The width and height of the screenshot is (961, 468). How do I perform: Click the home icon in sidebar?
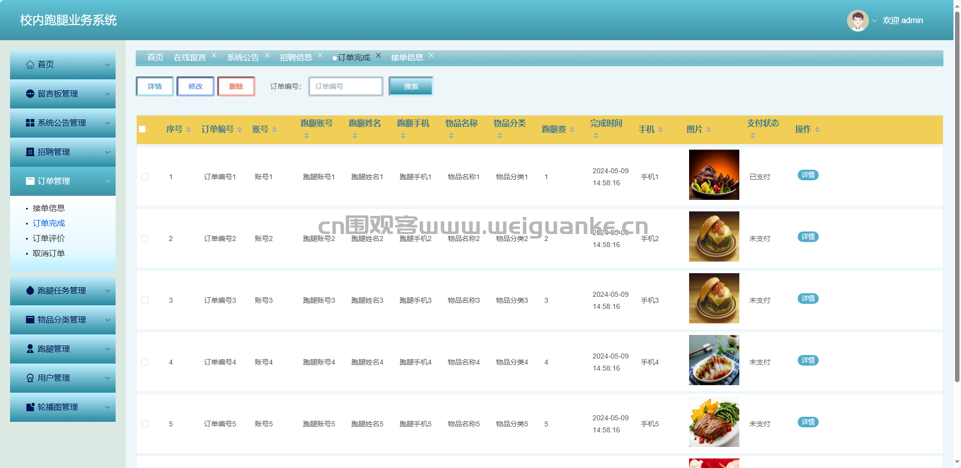tap(30, 65)
